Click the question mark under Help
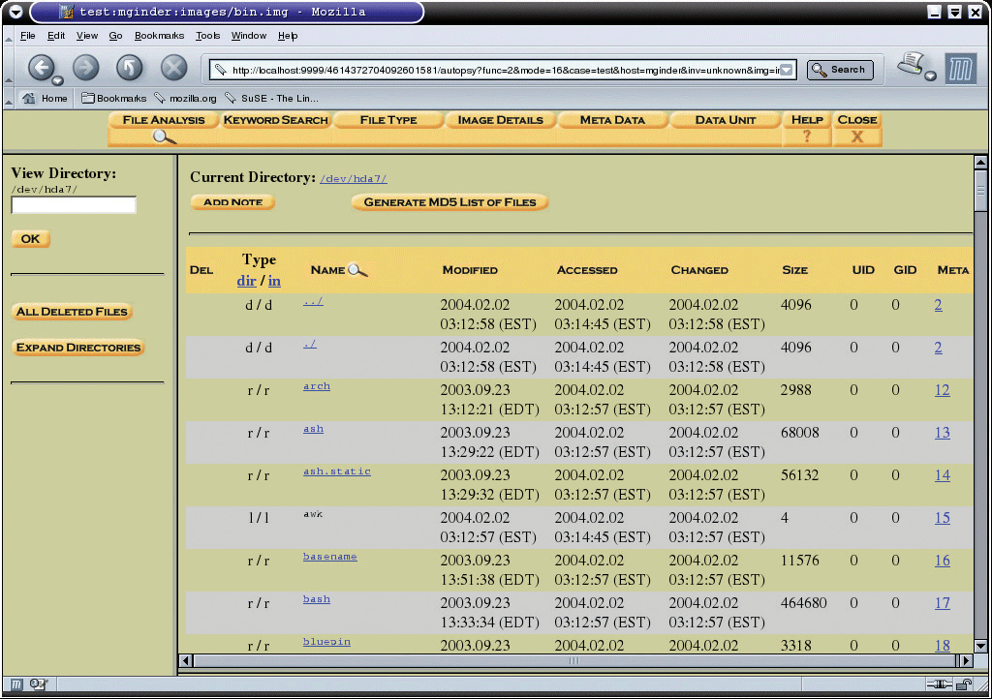 pyautogui.click(x=807, y=136)
